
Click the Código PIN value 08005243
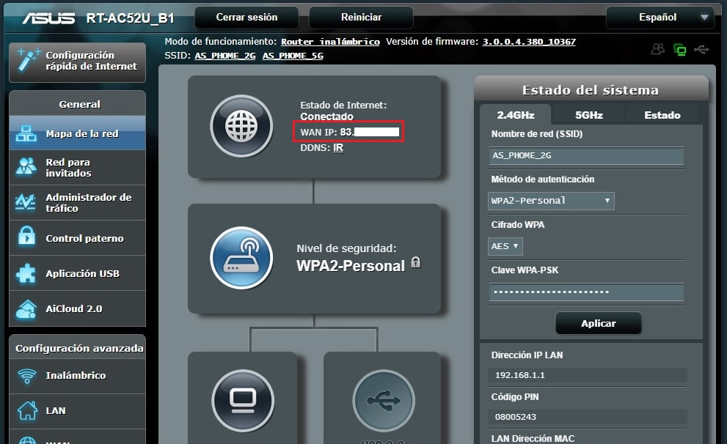(x=516, y=417)
